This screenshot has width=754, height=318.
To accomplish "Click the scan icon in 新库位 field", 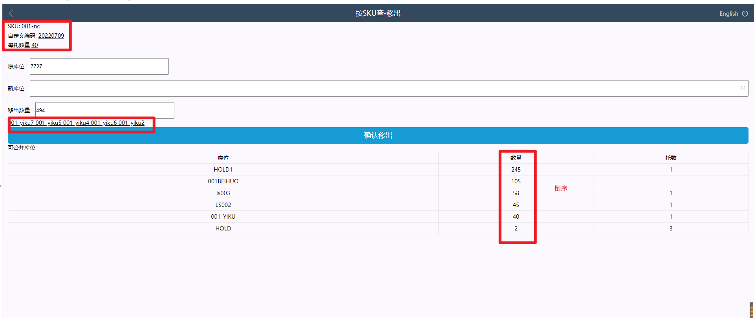I will click(743, 88).
